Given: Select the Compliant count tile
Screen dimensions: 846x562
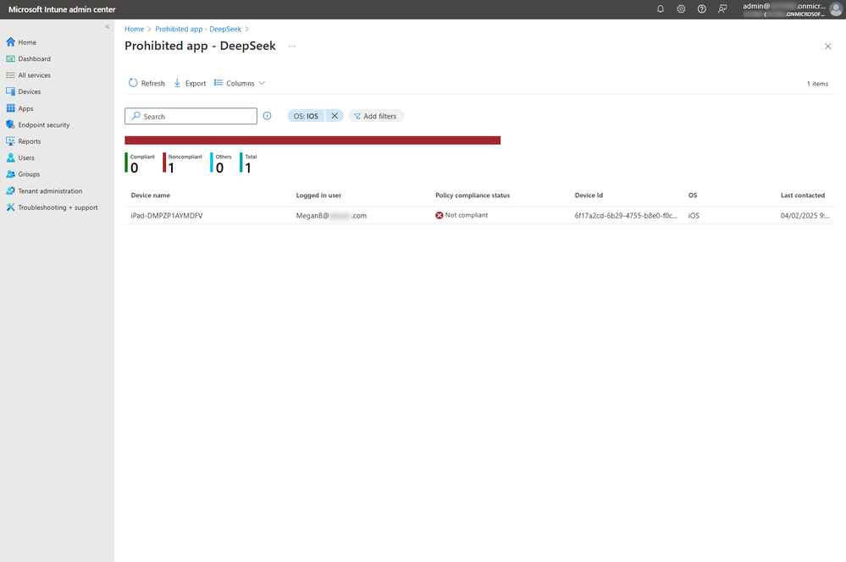Looking at the screenshot, I should coord(141,163).
